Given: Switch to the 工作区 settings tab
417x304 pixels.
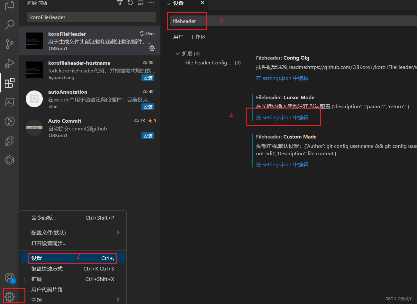Looking at the screenshot, I should pyautogui.click(x=198, y=37).
